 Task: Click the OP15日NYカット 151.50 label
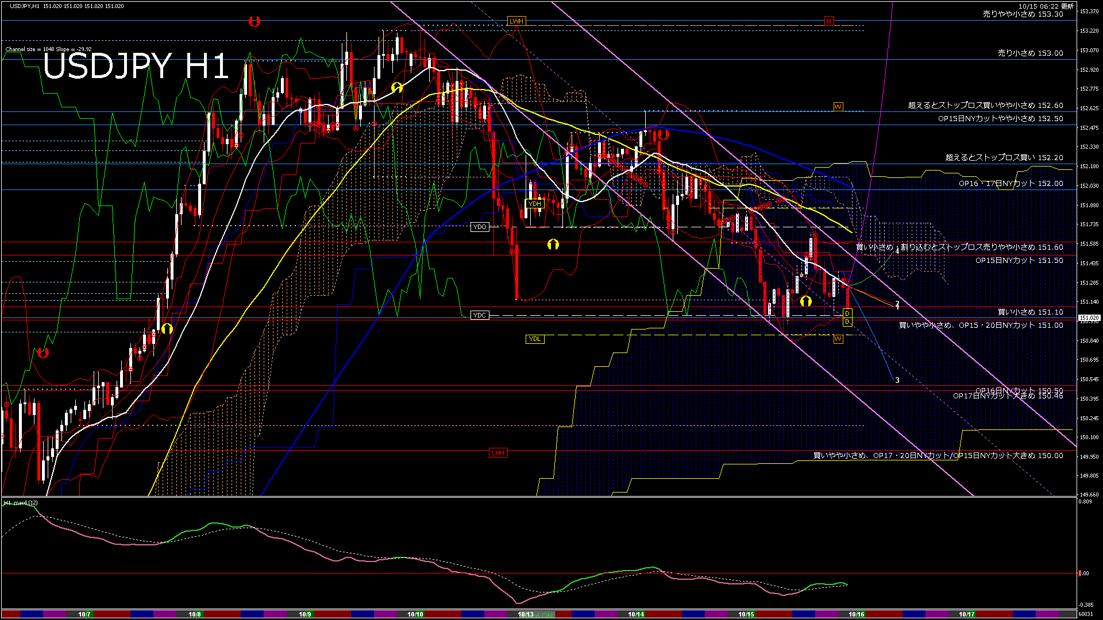point(1019,260)
